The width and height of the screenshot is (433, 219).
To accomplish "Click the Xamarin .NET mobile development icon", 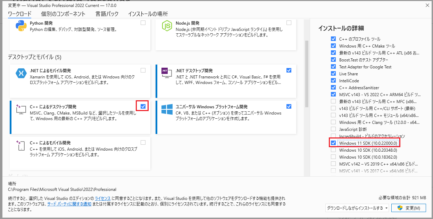I will (x=21, y=73).
